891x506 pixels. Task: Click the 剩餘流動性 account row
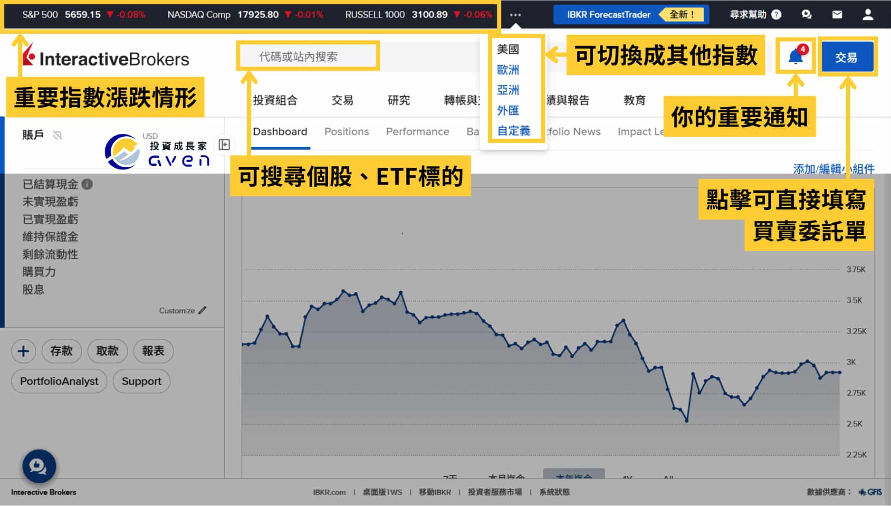tap(50, 254)
